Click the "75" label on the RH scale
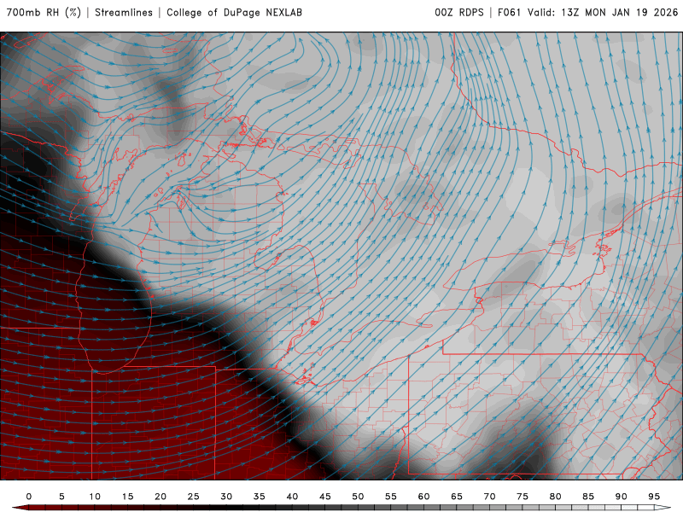683x512 pixels. 522,497
